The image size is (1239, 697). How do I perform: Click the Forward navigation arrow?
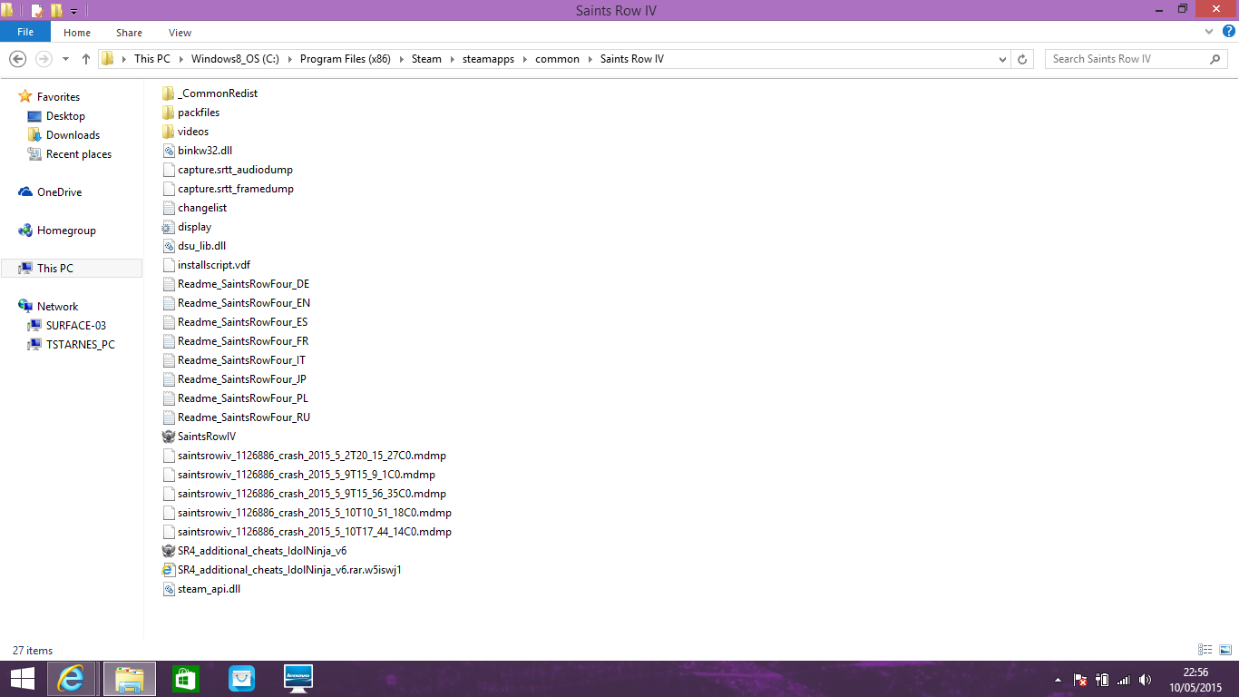[x=43, y=59]
